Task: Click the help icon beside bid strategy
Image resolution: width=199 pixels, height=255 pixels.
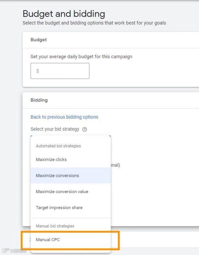Action: (85, 129)
